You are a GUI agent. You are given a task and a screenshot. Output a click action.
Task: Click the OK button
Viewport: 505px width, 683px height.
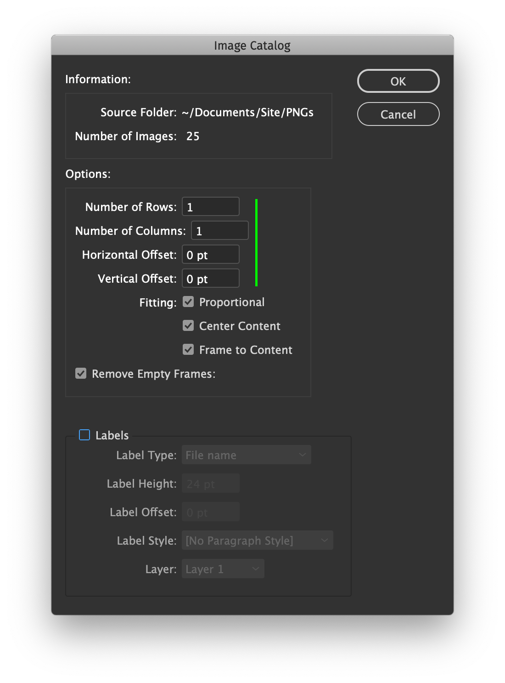tap(398, 81)
